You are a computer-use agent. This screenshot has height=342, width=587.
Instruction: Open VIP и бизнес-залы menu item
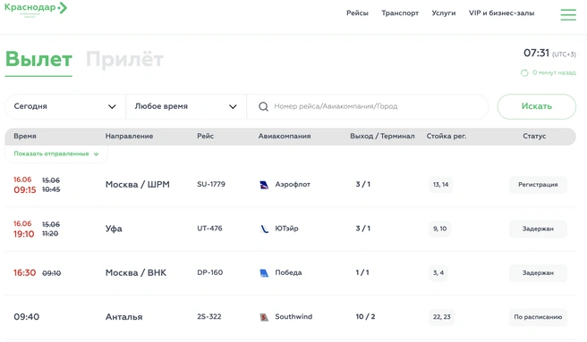(501, 13)
